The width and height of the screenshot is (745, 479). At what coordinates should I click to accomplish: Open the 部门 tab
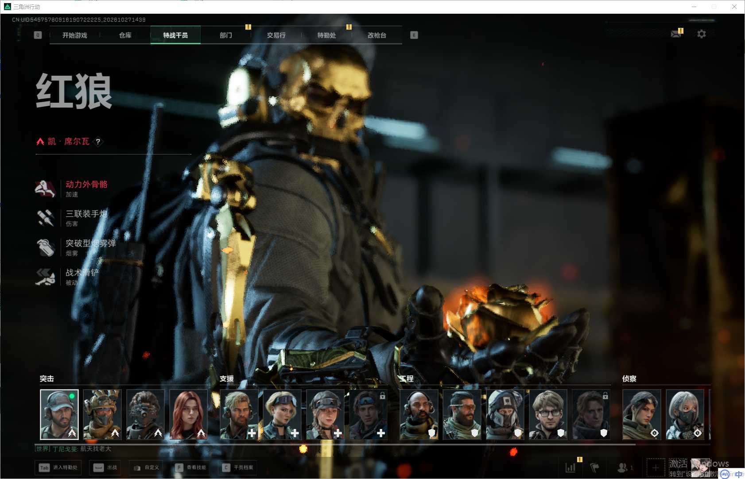(226, 35)
